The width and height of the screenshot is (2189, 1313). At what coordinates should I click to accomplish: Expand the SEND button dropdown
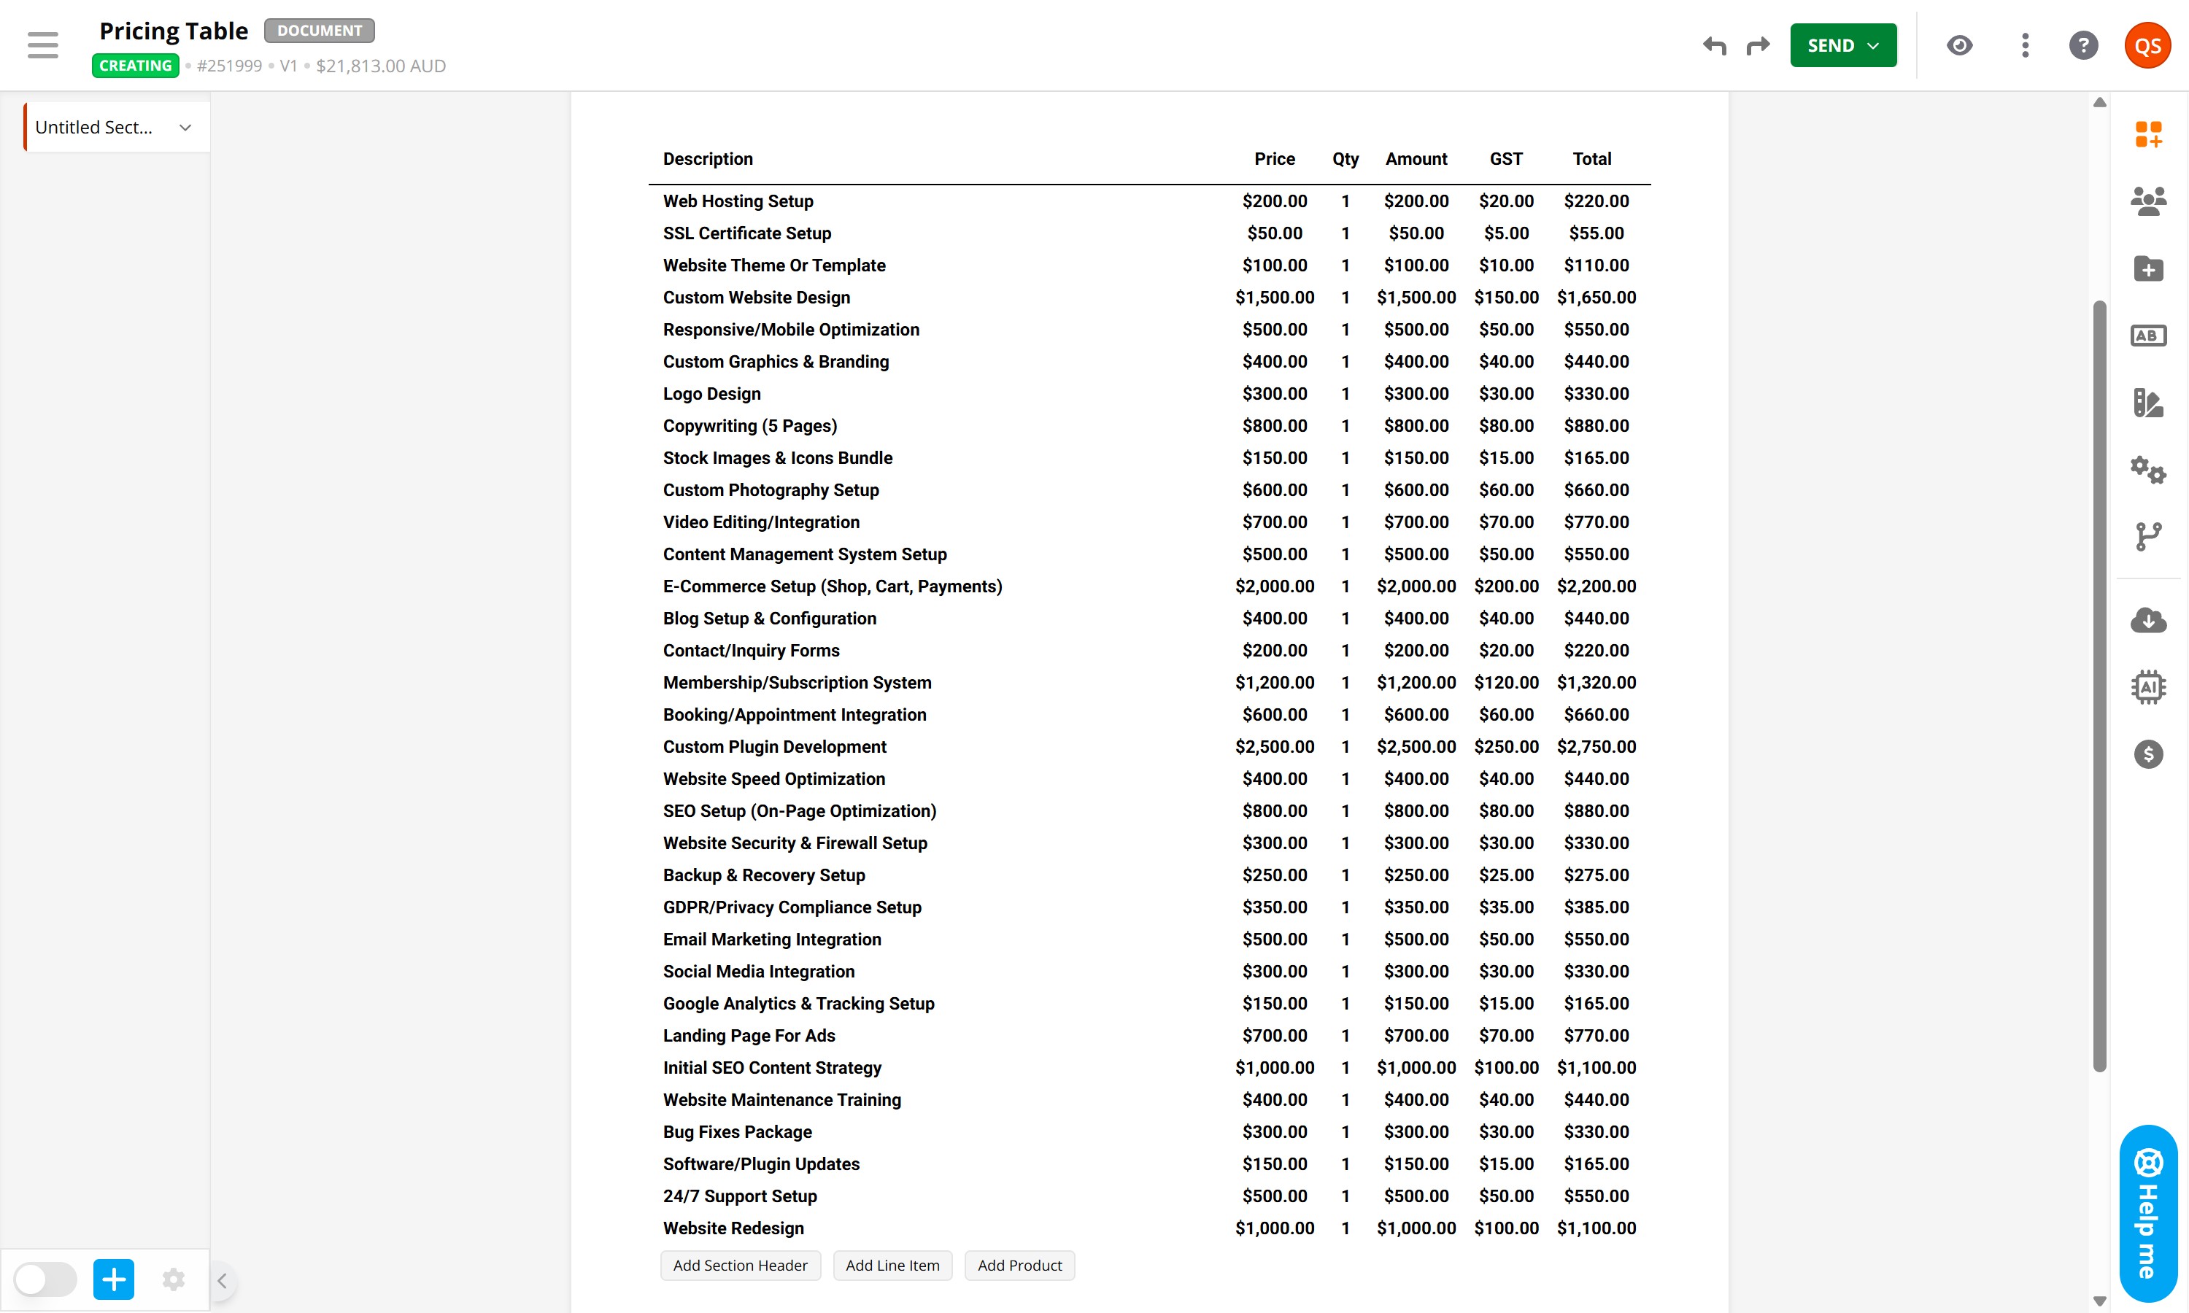pos(1872,46)
